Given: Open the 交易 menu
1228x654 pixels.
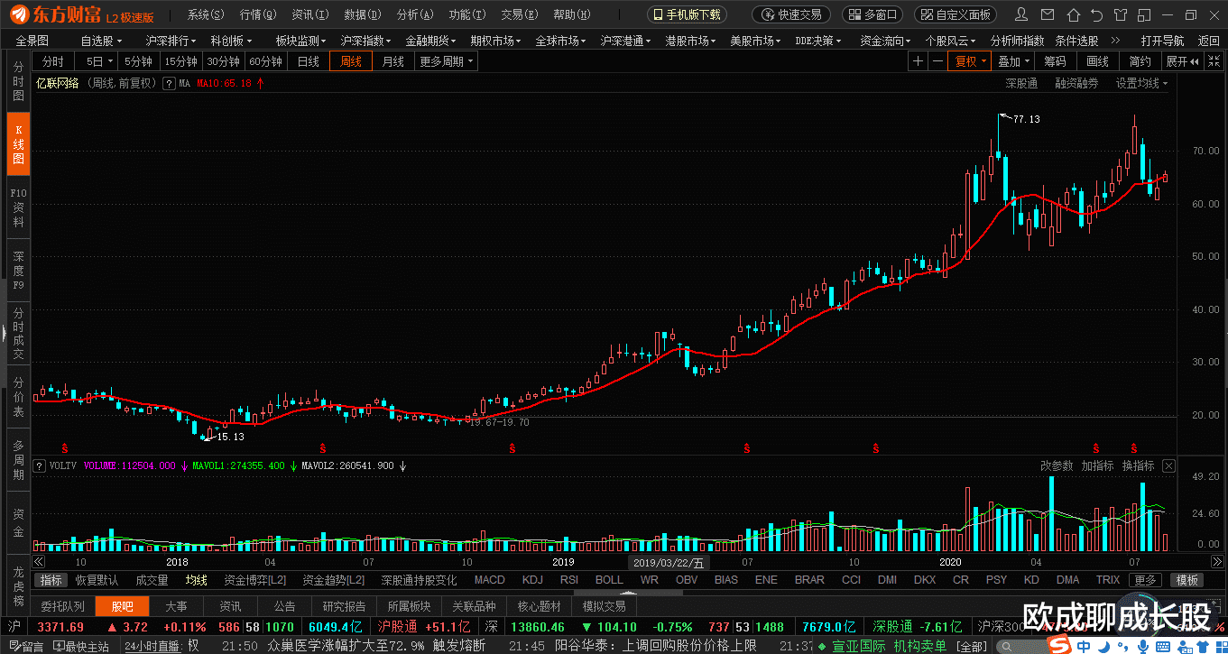Looking at the screenshot, I should [520, 15].
